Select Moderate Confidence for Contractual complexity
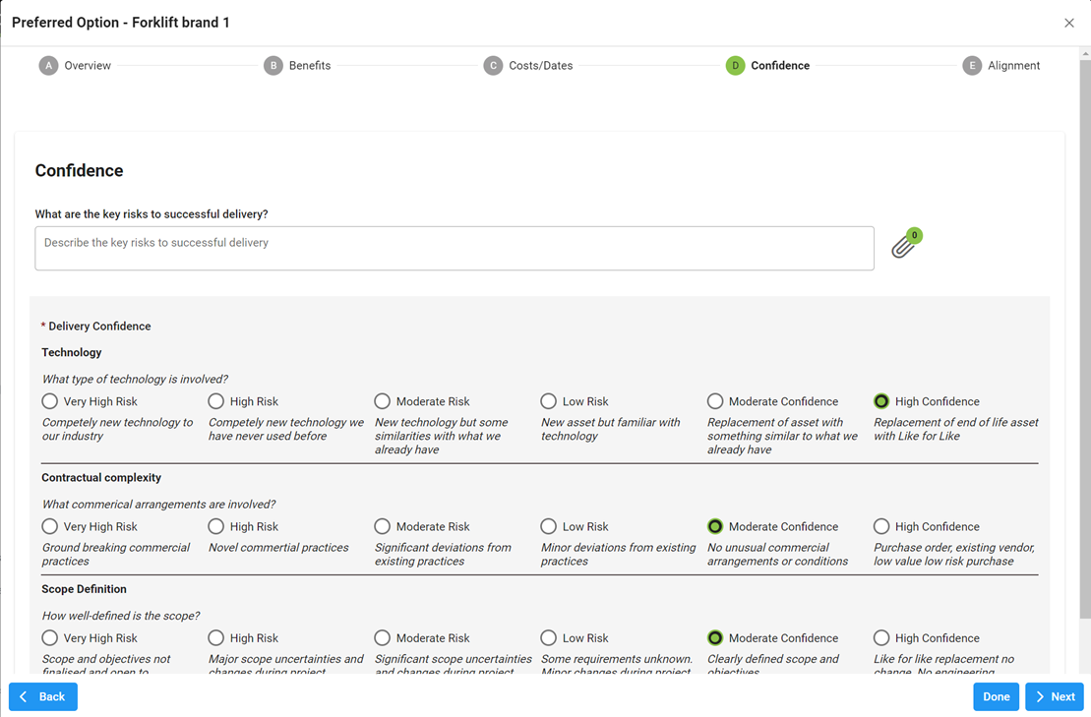1091x717 pixels. tap(714, 526)
